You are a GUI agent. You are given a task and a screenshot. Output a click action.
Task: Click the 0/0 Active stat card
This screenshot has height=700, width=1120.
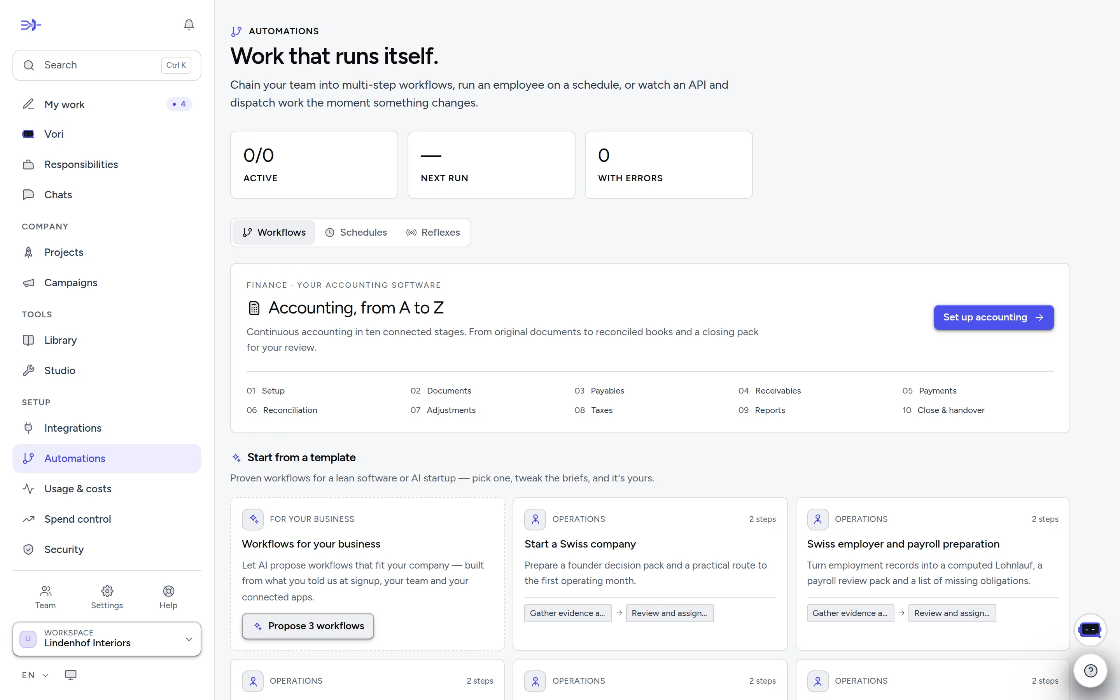tap(314, 165)
